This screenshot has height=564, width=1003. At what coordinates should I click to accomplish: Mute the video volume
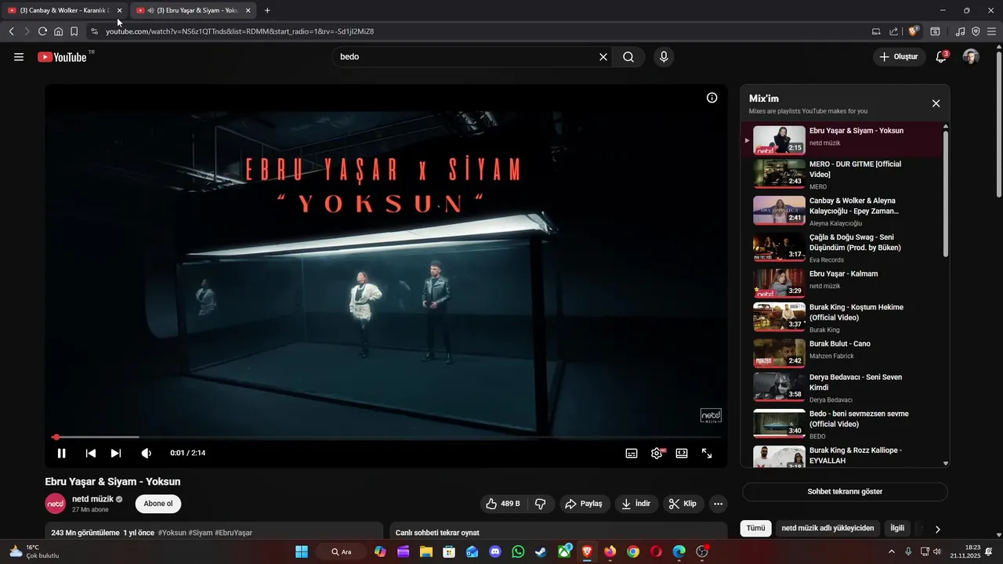[x=147, y=453]
